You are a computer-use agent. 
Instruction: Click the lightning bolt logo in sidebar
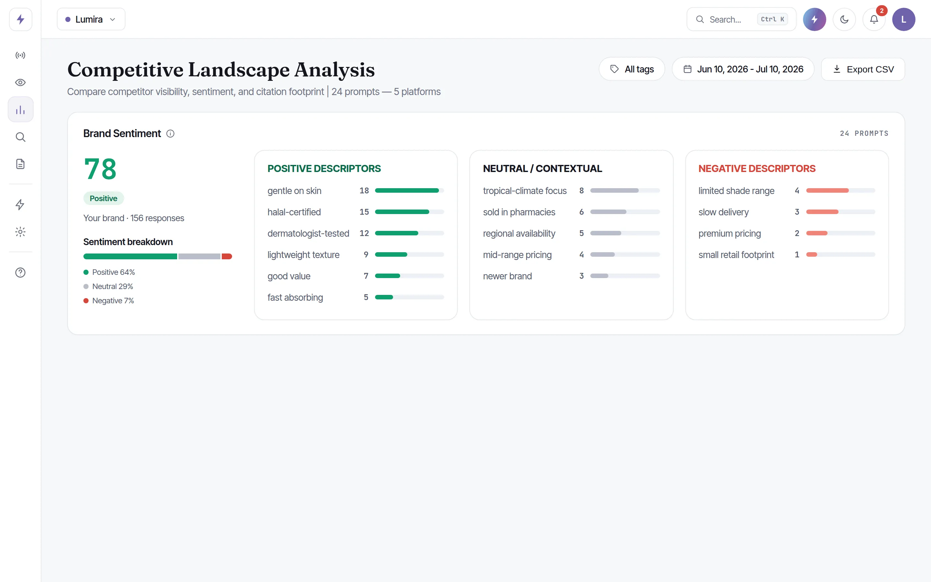[x=20, y=19]
